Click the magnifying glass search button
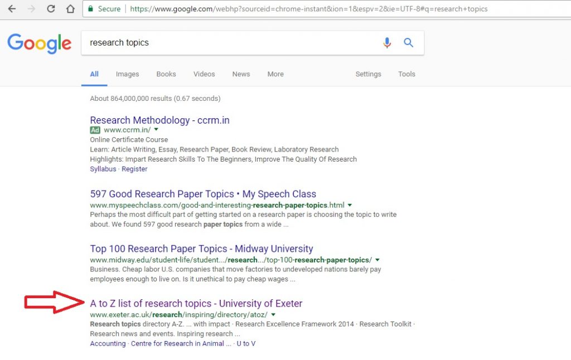Screen dimensions: 571x360 point(409,42)
